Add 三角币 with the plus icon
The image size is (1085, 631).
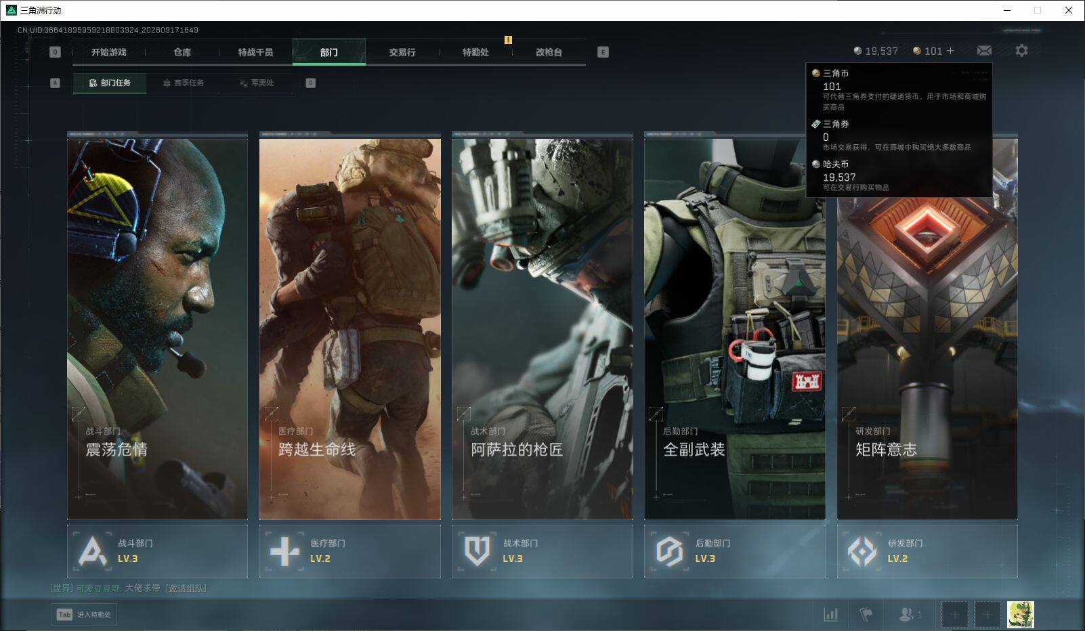(950, 51)
